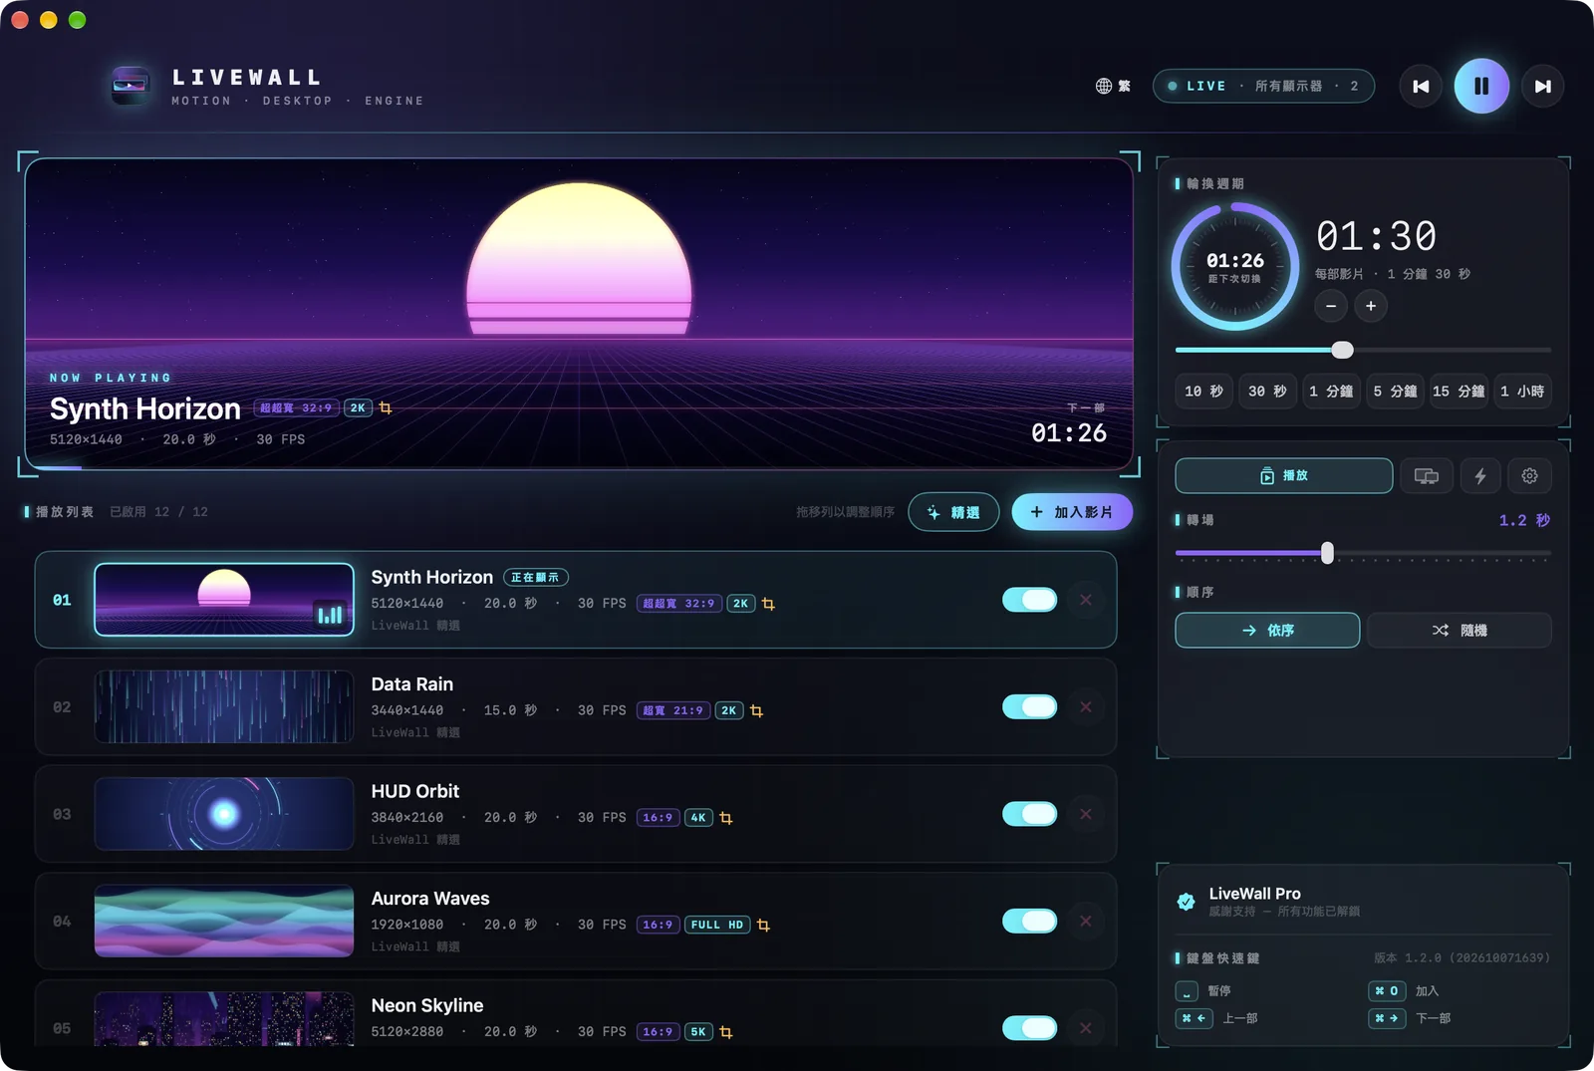Open the lightning performance tab
The height and width of the screenshot is (1071, 1594).
click(x=1480, y=476)
